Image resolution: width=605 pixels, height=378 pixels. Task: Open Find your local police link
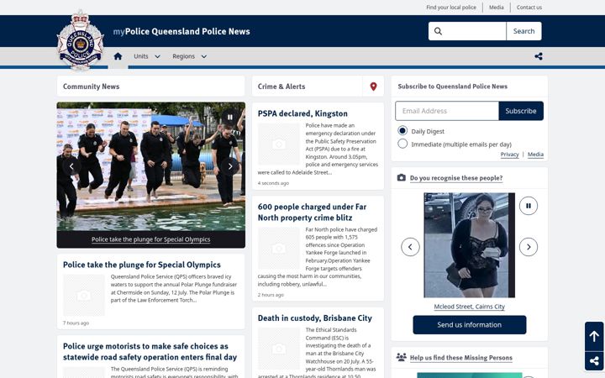pyautogui.click(x=451, y=8)
